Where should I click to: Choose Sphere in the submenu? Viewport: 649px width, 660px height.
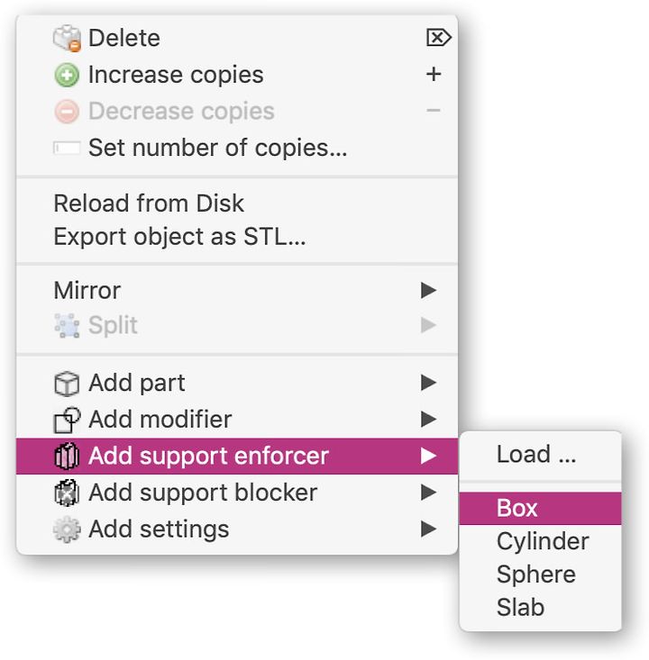[x=535, y=575]
